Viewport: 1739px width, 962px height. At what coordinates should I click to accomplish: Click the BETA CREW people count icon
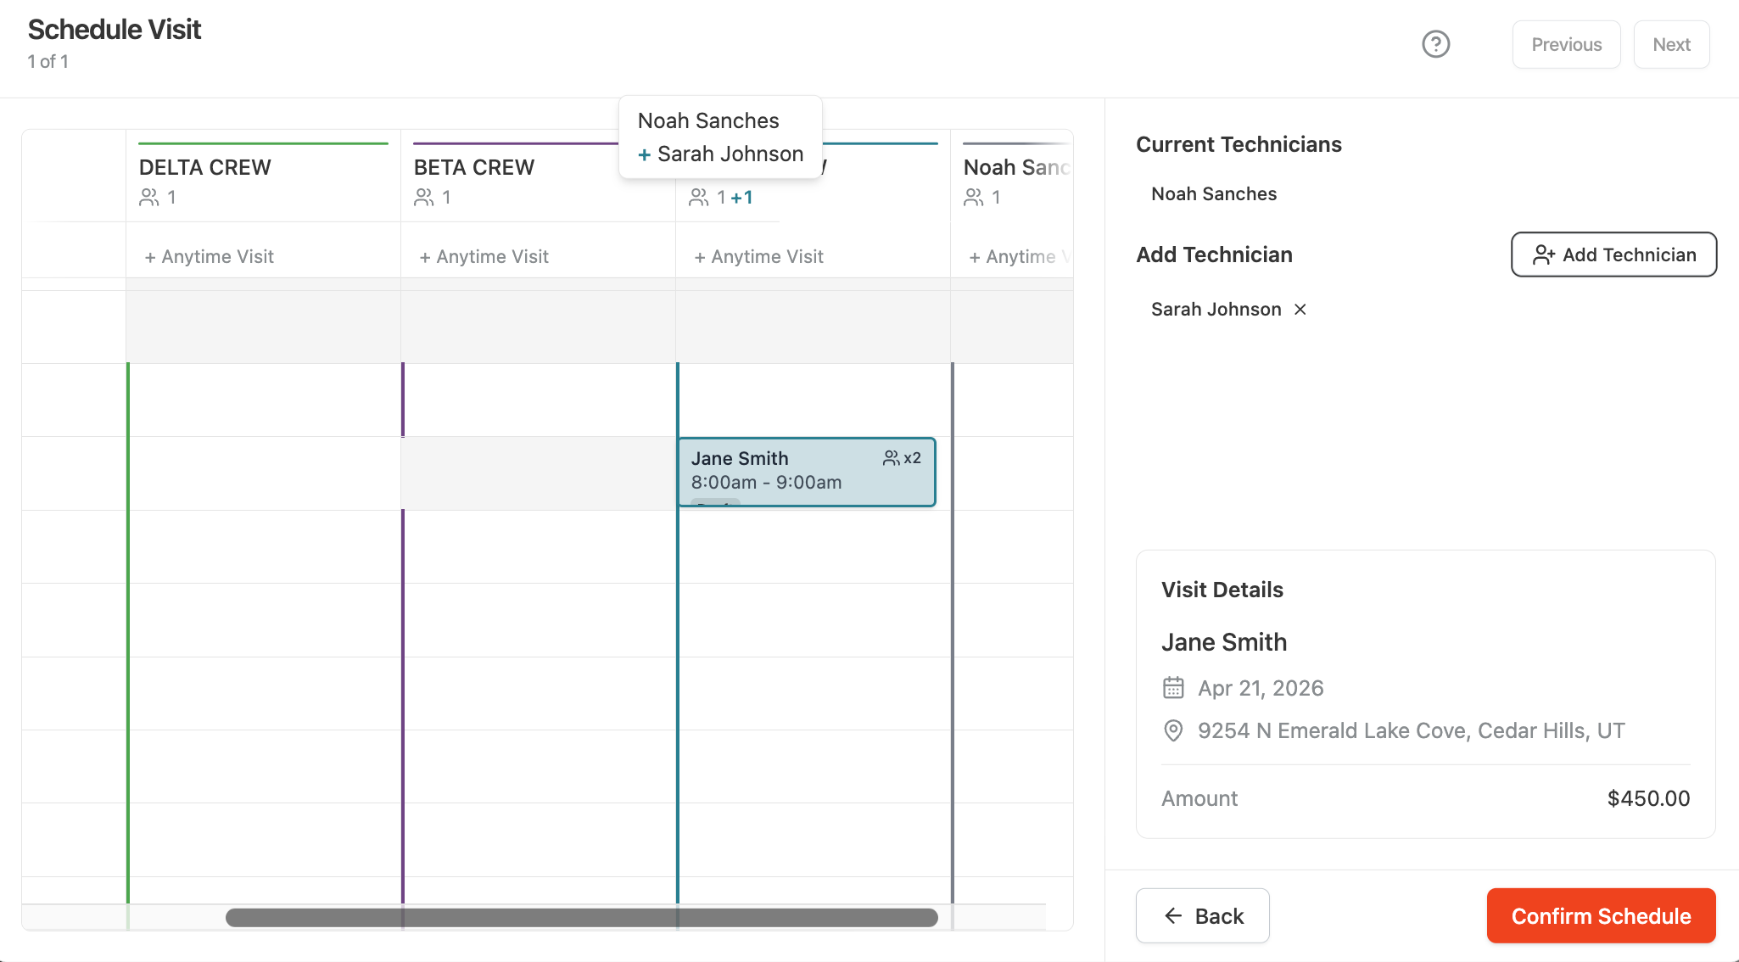pyautogui.click(x=424, y=197)
